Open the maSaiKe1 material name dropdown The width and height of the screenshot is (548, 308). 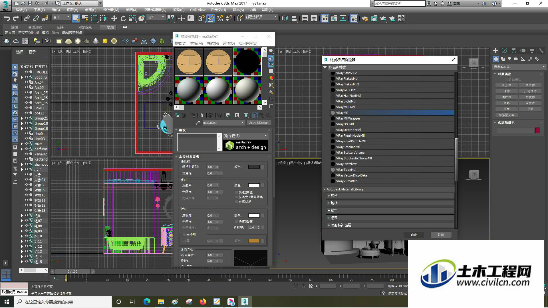pyautogui.click(x=223, y=123)
